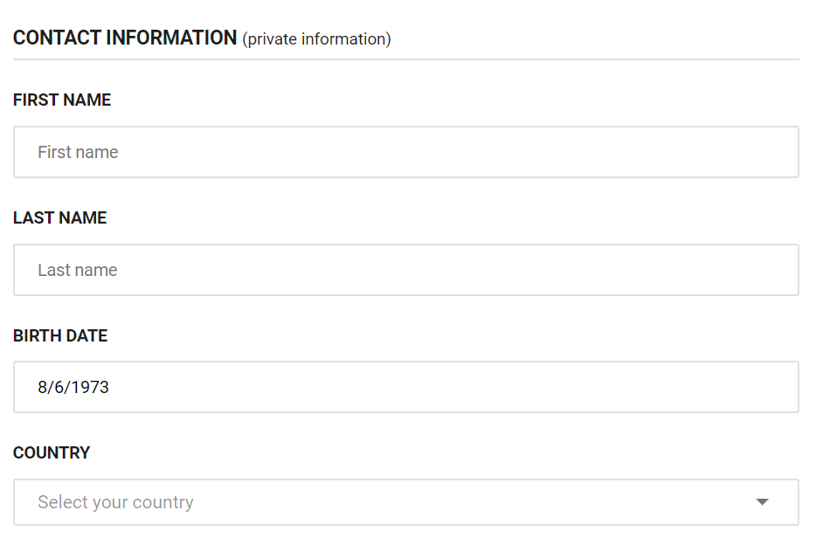The image size is (823, 545).
Task: Click the LAST NAME field label
Action: click(59, 217)
